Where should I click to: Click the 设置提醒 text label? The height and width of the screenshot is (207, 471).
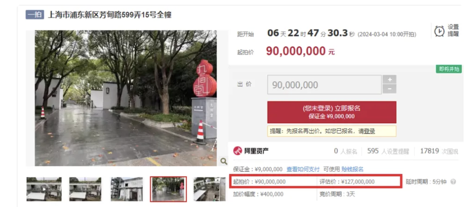click(x=453, y=31)
